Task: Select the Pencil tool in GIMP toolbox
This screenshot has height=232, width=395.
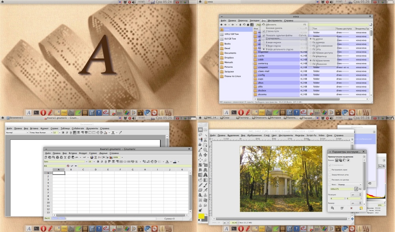Action: 201,185
